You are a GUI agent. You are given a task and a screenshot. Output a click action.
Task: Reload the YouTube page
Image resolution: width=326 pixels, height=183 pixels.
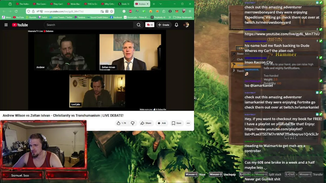16,11
